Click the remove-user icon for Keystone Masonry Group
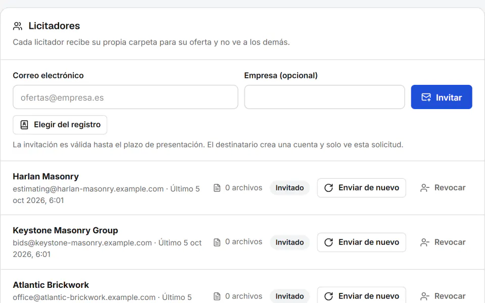This screenshot has height=303, width=485. pyautogui.click(x=425, y=242)
